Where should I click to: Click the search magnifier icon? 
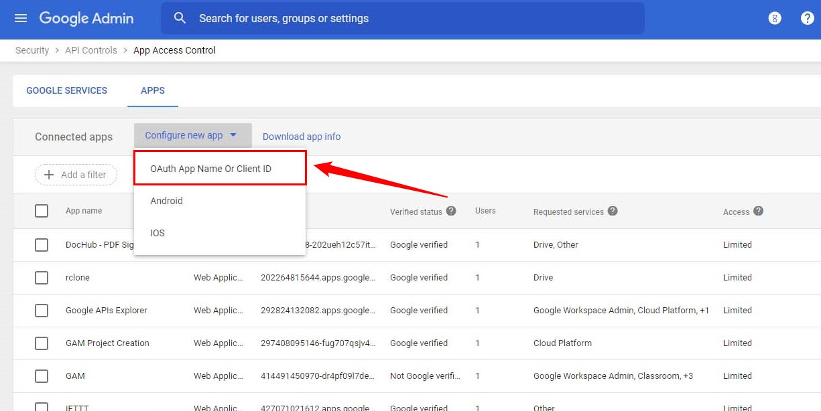(x=180, y=18)
